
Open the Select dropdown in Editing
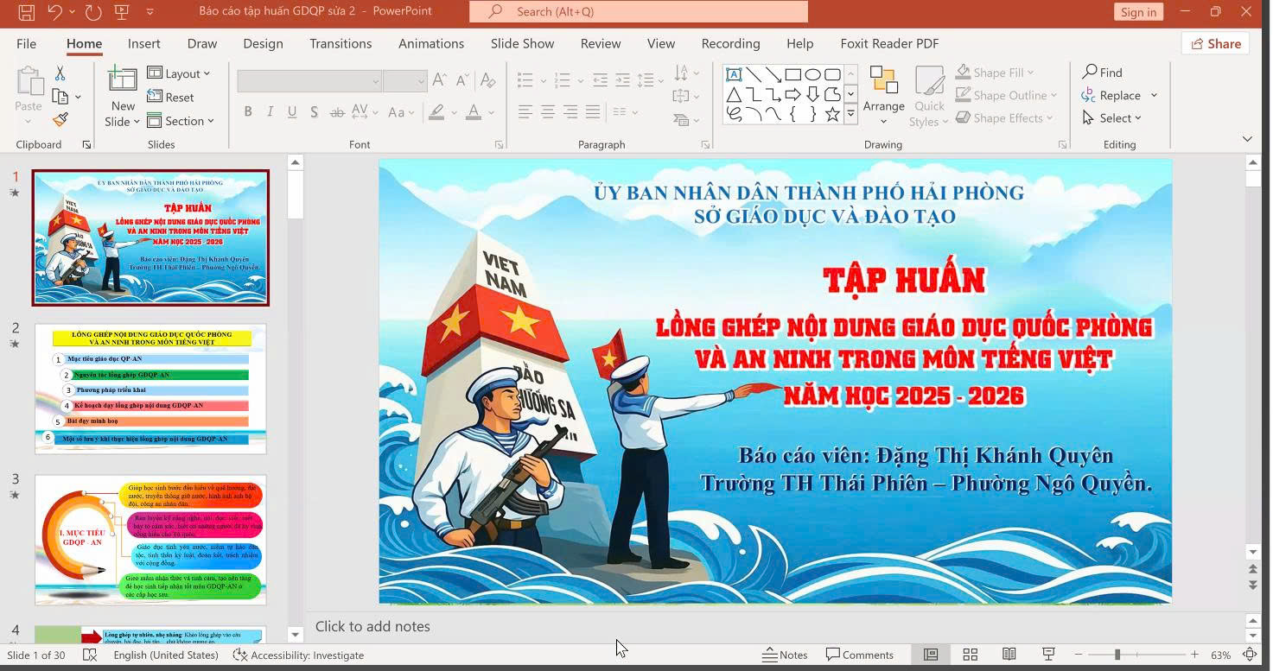(x=1112, y=118)
